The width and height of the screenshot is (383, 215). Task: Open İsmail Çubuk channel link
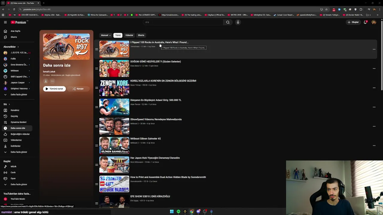pyautogui.click(x=49, y=72)
